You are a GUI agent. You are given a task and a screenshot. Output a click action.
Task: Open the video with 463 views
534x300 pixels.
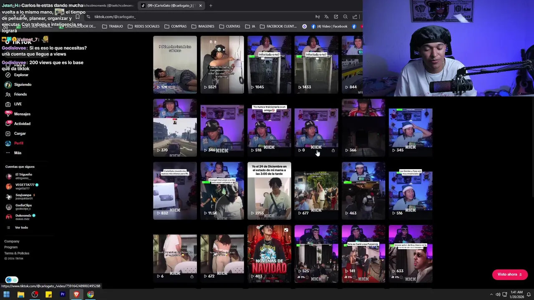363,191
